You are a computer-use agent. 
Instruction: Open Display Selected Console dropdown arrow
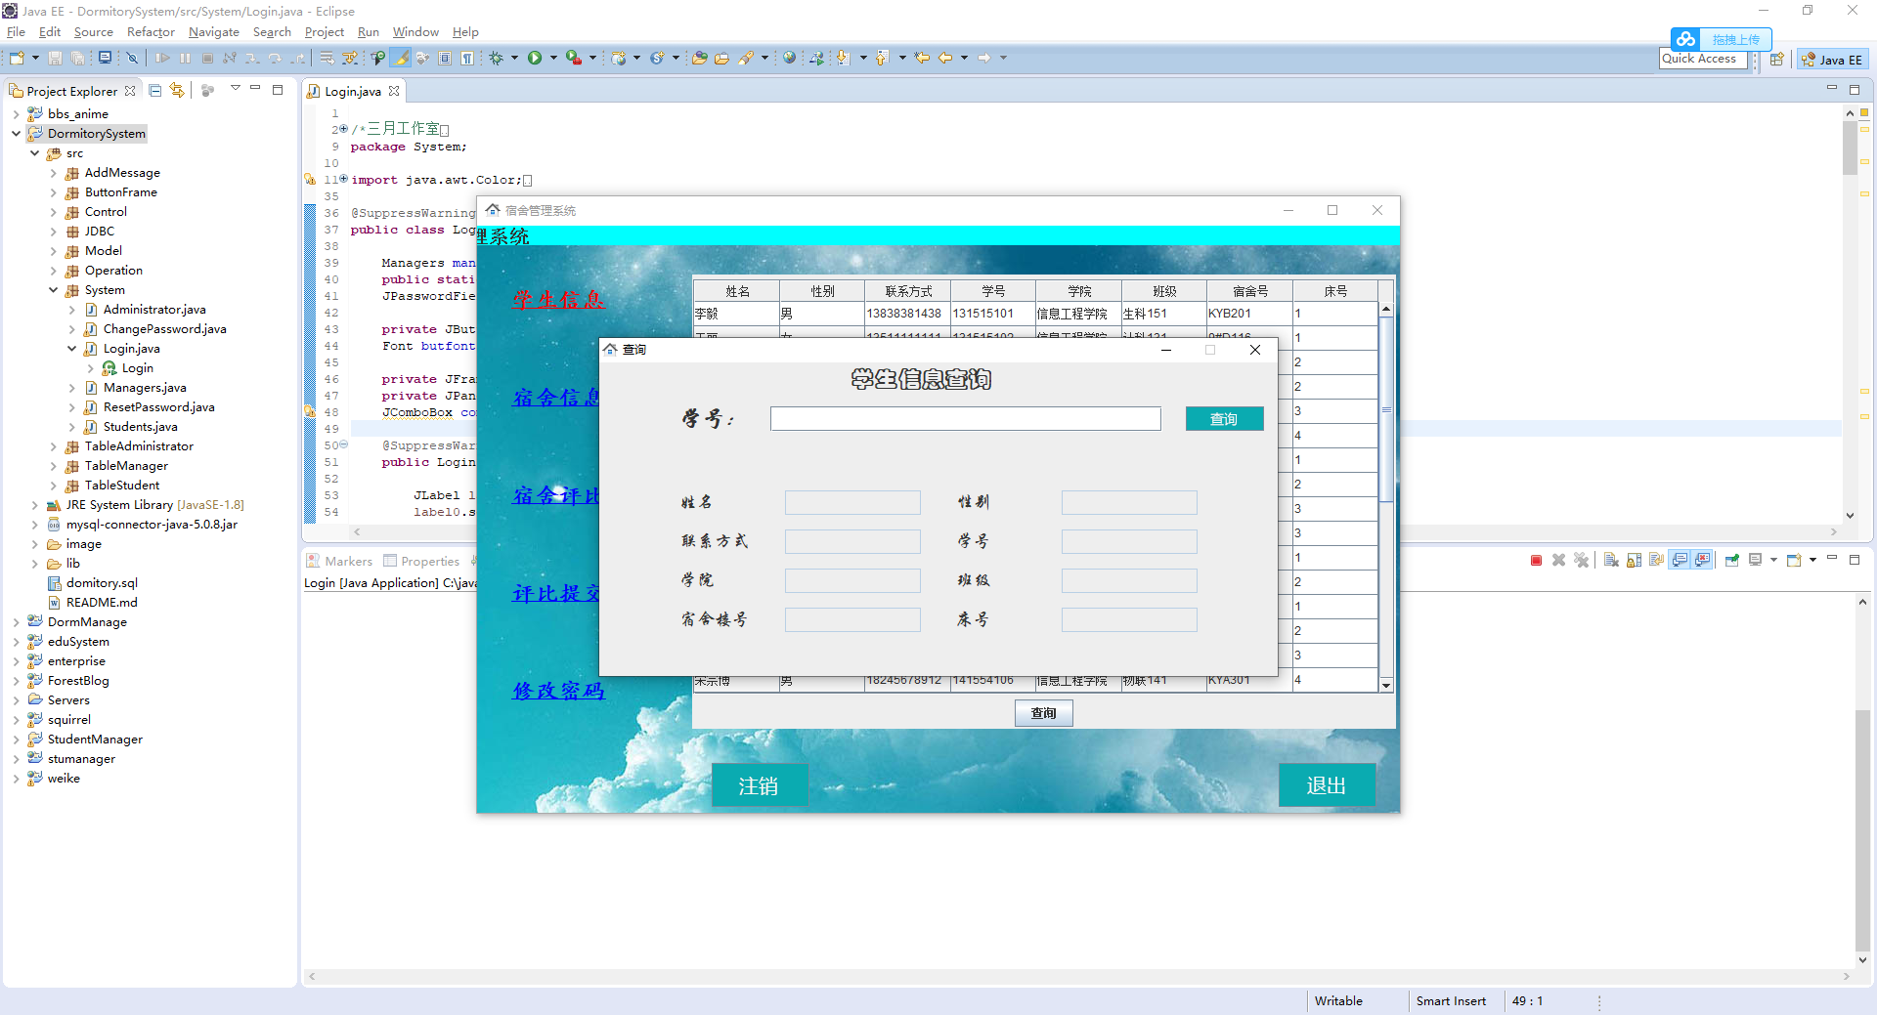[x=1773, y=560]
